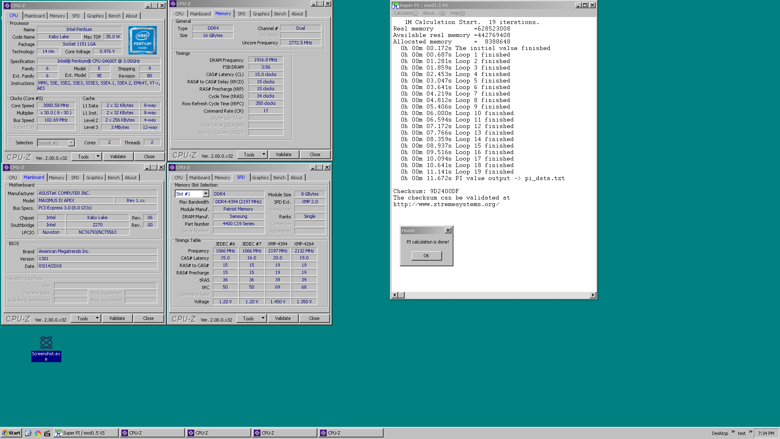Click the Core Speed value 3080.58 MHz
The image size is (780, 439).
pyautogui.click(x=56, y=105)
